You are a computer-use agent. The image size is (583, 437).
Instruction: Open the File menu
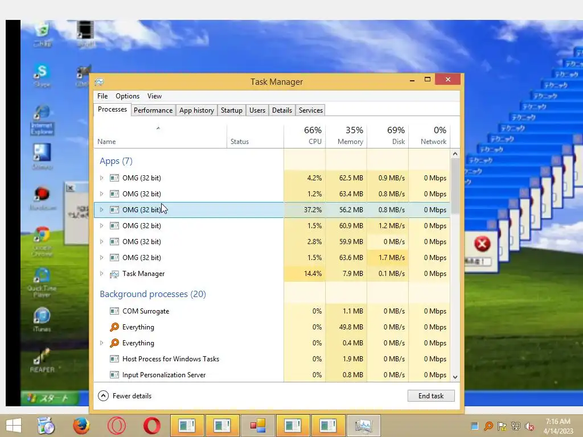(102, 96)
